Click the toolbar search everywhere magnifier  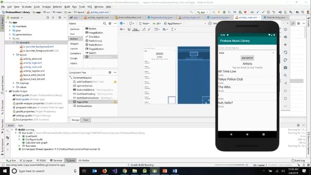point(303,12)
